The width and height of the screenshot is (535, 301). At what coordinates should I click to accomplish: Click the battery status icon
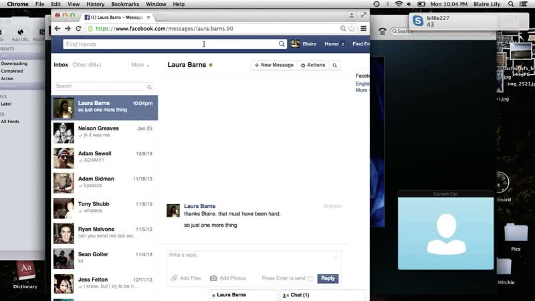(421, 4)
